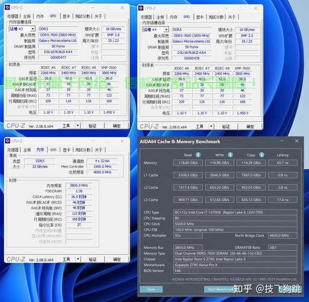Select Memory Copy value 114.39 GB/s in AIDA64

[251, 162]
